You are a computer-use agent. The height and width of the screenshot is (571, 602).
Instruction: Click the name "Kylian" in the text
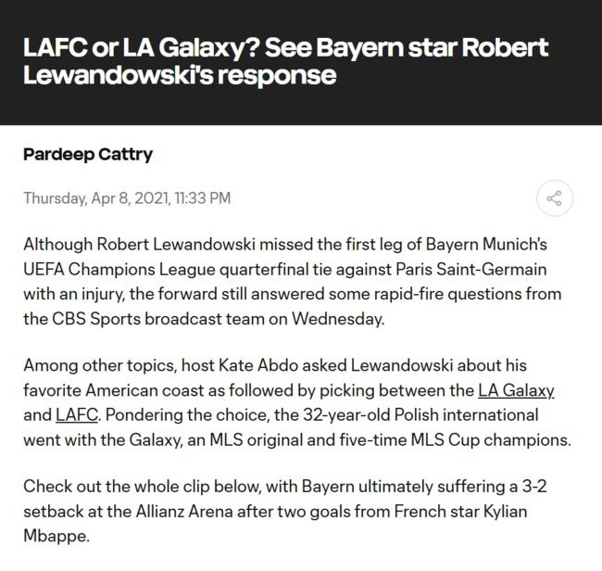521,510
